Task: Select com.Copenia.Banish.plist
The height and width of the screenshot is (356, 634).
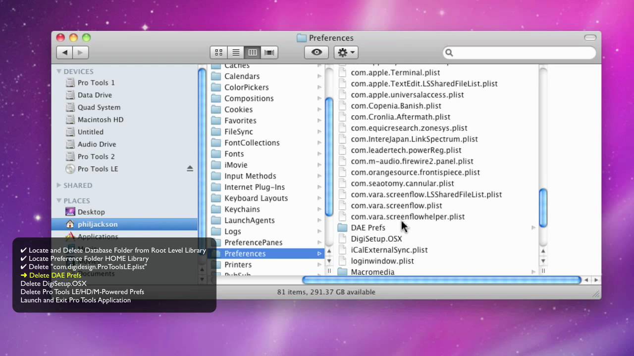Action: click(x=396, y=106)
